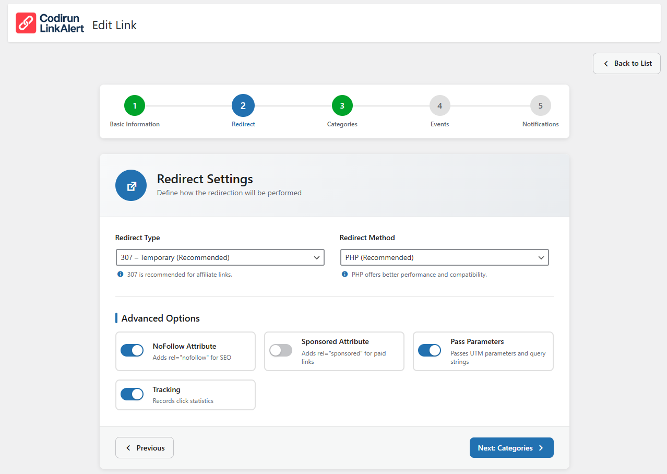667x474 pixels.
Task: Jump to step 4 Events circle
Action: 440,106
